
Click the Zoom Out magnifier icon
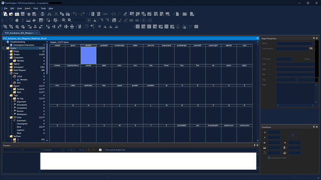click(70, 20)
